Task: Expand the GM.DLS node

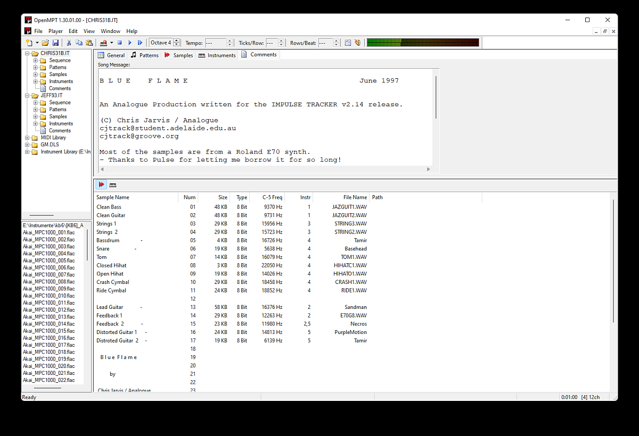Action: coord(28,145)
